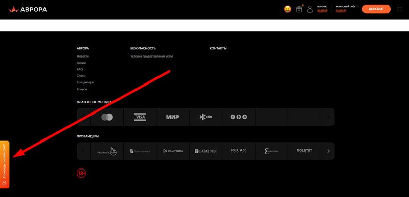This screenshot has height=197, width=409.
Task: Click the Контакты footer heading
Action: tap(218, 48)
